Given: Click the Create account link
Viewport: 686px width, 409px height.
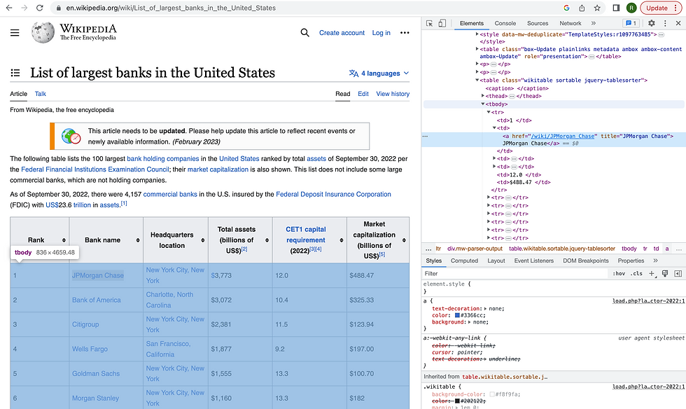Looking at the screenshot, I should point(342,33).
